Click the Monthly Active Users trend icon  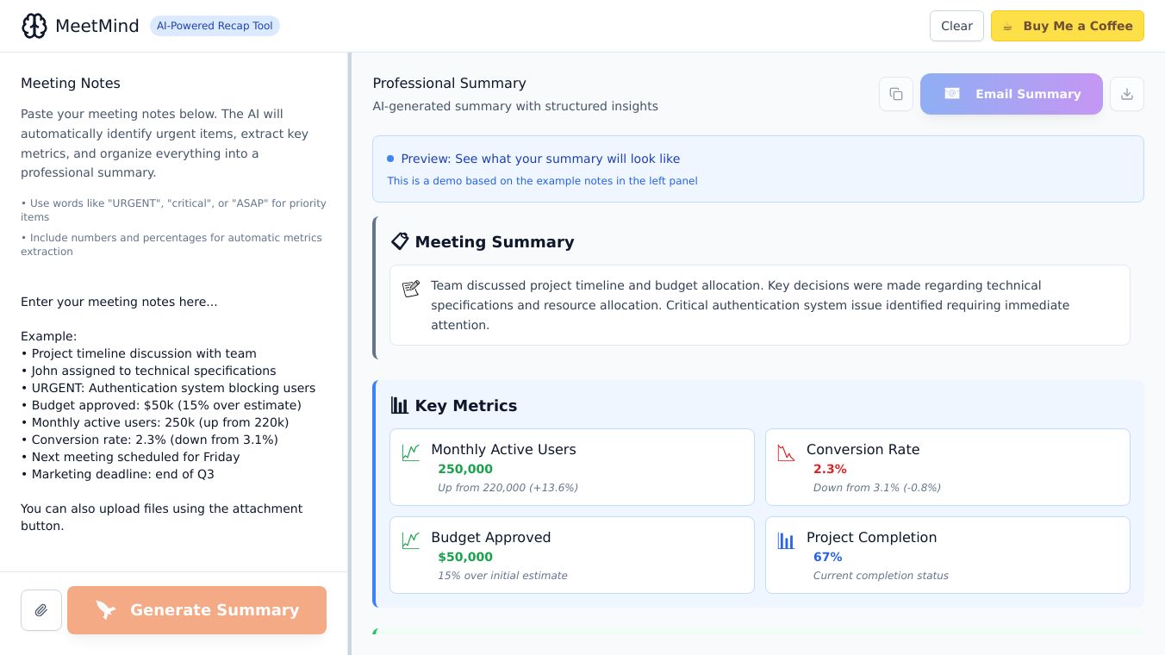[411, 452]
